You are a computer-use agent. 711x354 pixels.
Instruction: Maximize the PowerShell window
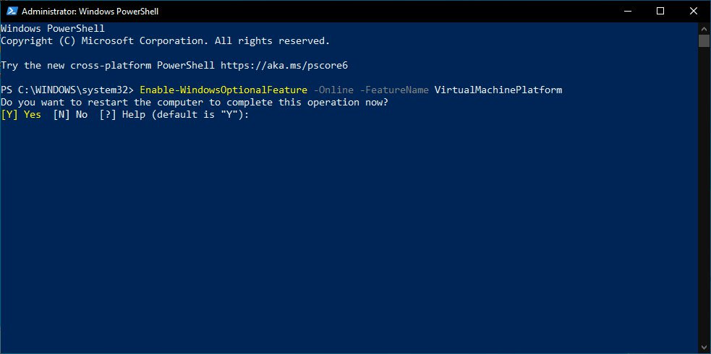660,11
